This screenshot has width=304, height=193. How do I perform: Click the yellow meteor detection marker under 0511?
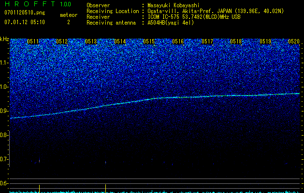pyautogui.click(x=39, y=189)
